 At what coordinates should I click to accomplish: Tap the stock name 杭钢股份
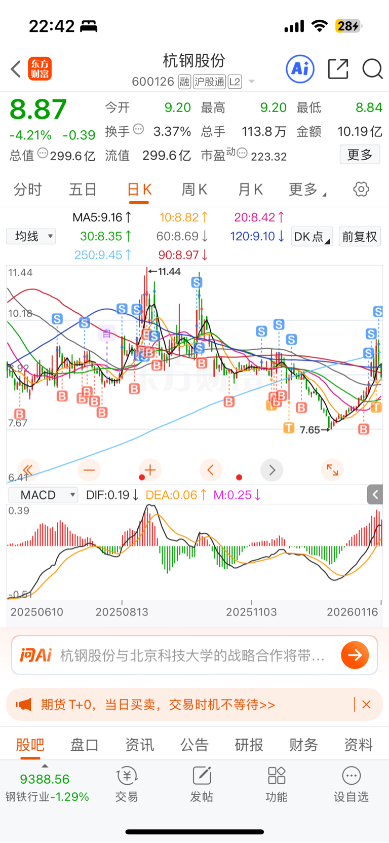coord(194,61)
